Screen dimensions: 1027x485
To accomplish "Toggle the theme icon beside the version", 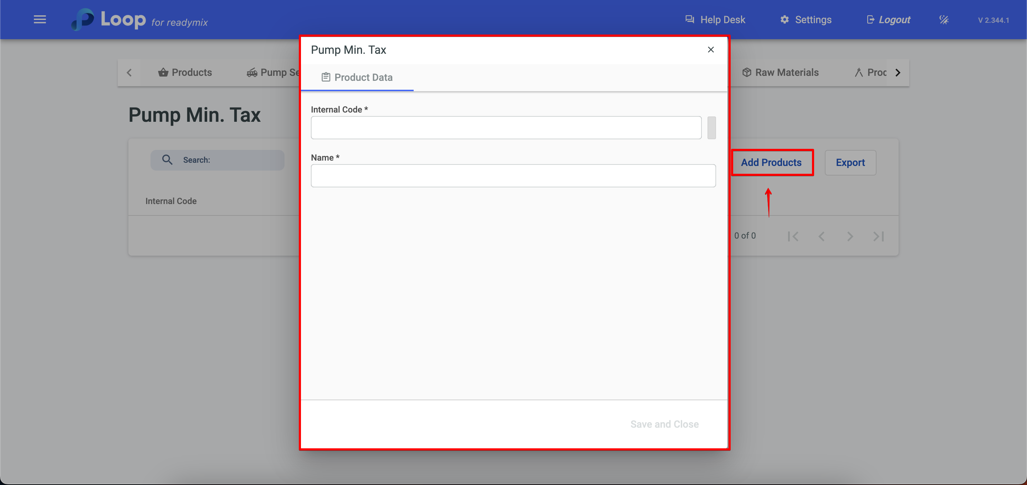I will (944, 20).
